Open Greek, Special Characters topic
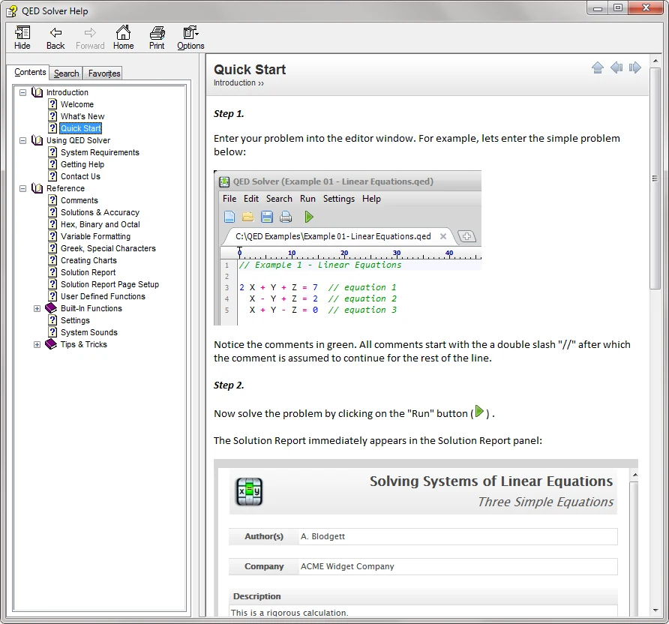The width and height of the screenshot is (669, 624). (108, 248)
